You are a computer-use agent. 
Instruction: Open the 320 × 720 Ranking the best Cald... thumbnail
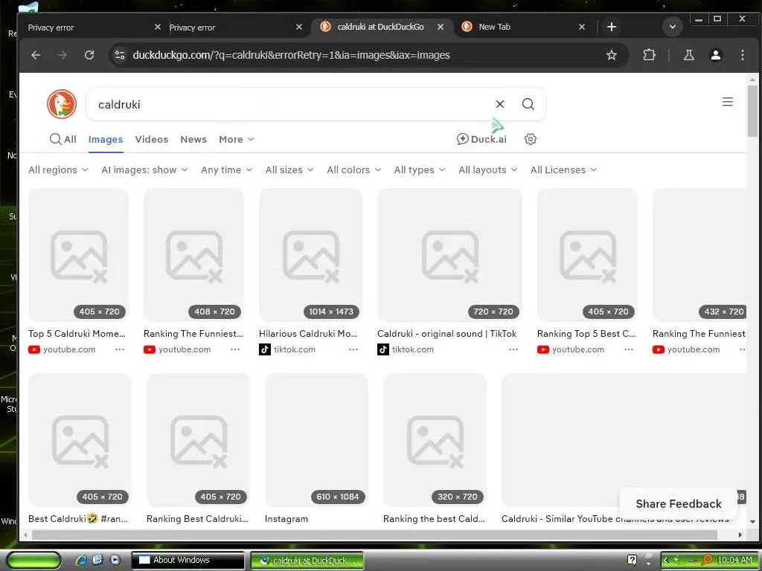pyautogui.click(x=435, y=440)
